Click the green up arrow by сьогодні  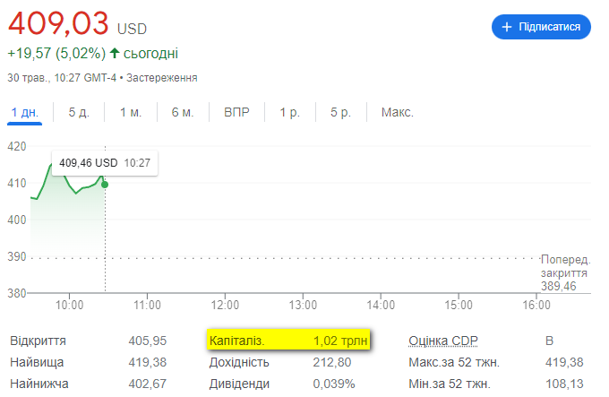[115, 53]
